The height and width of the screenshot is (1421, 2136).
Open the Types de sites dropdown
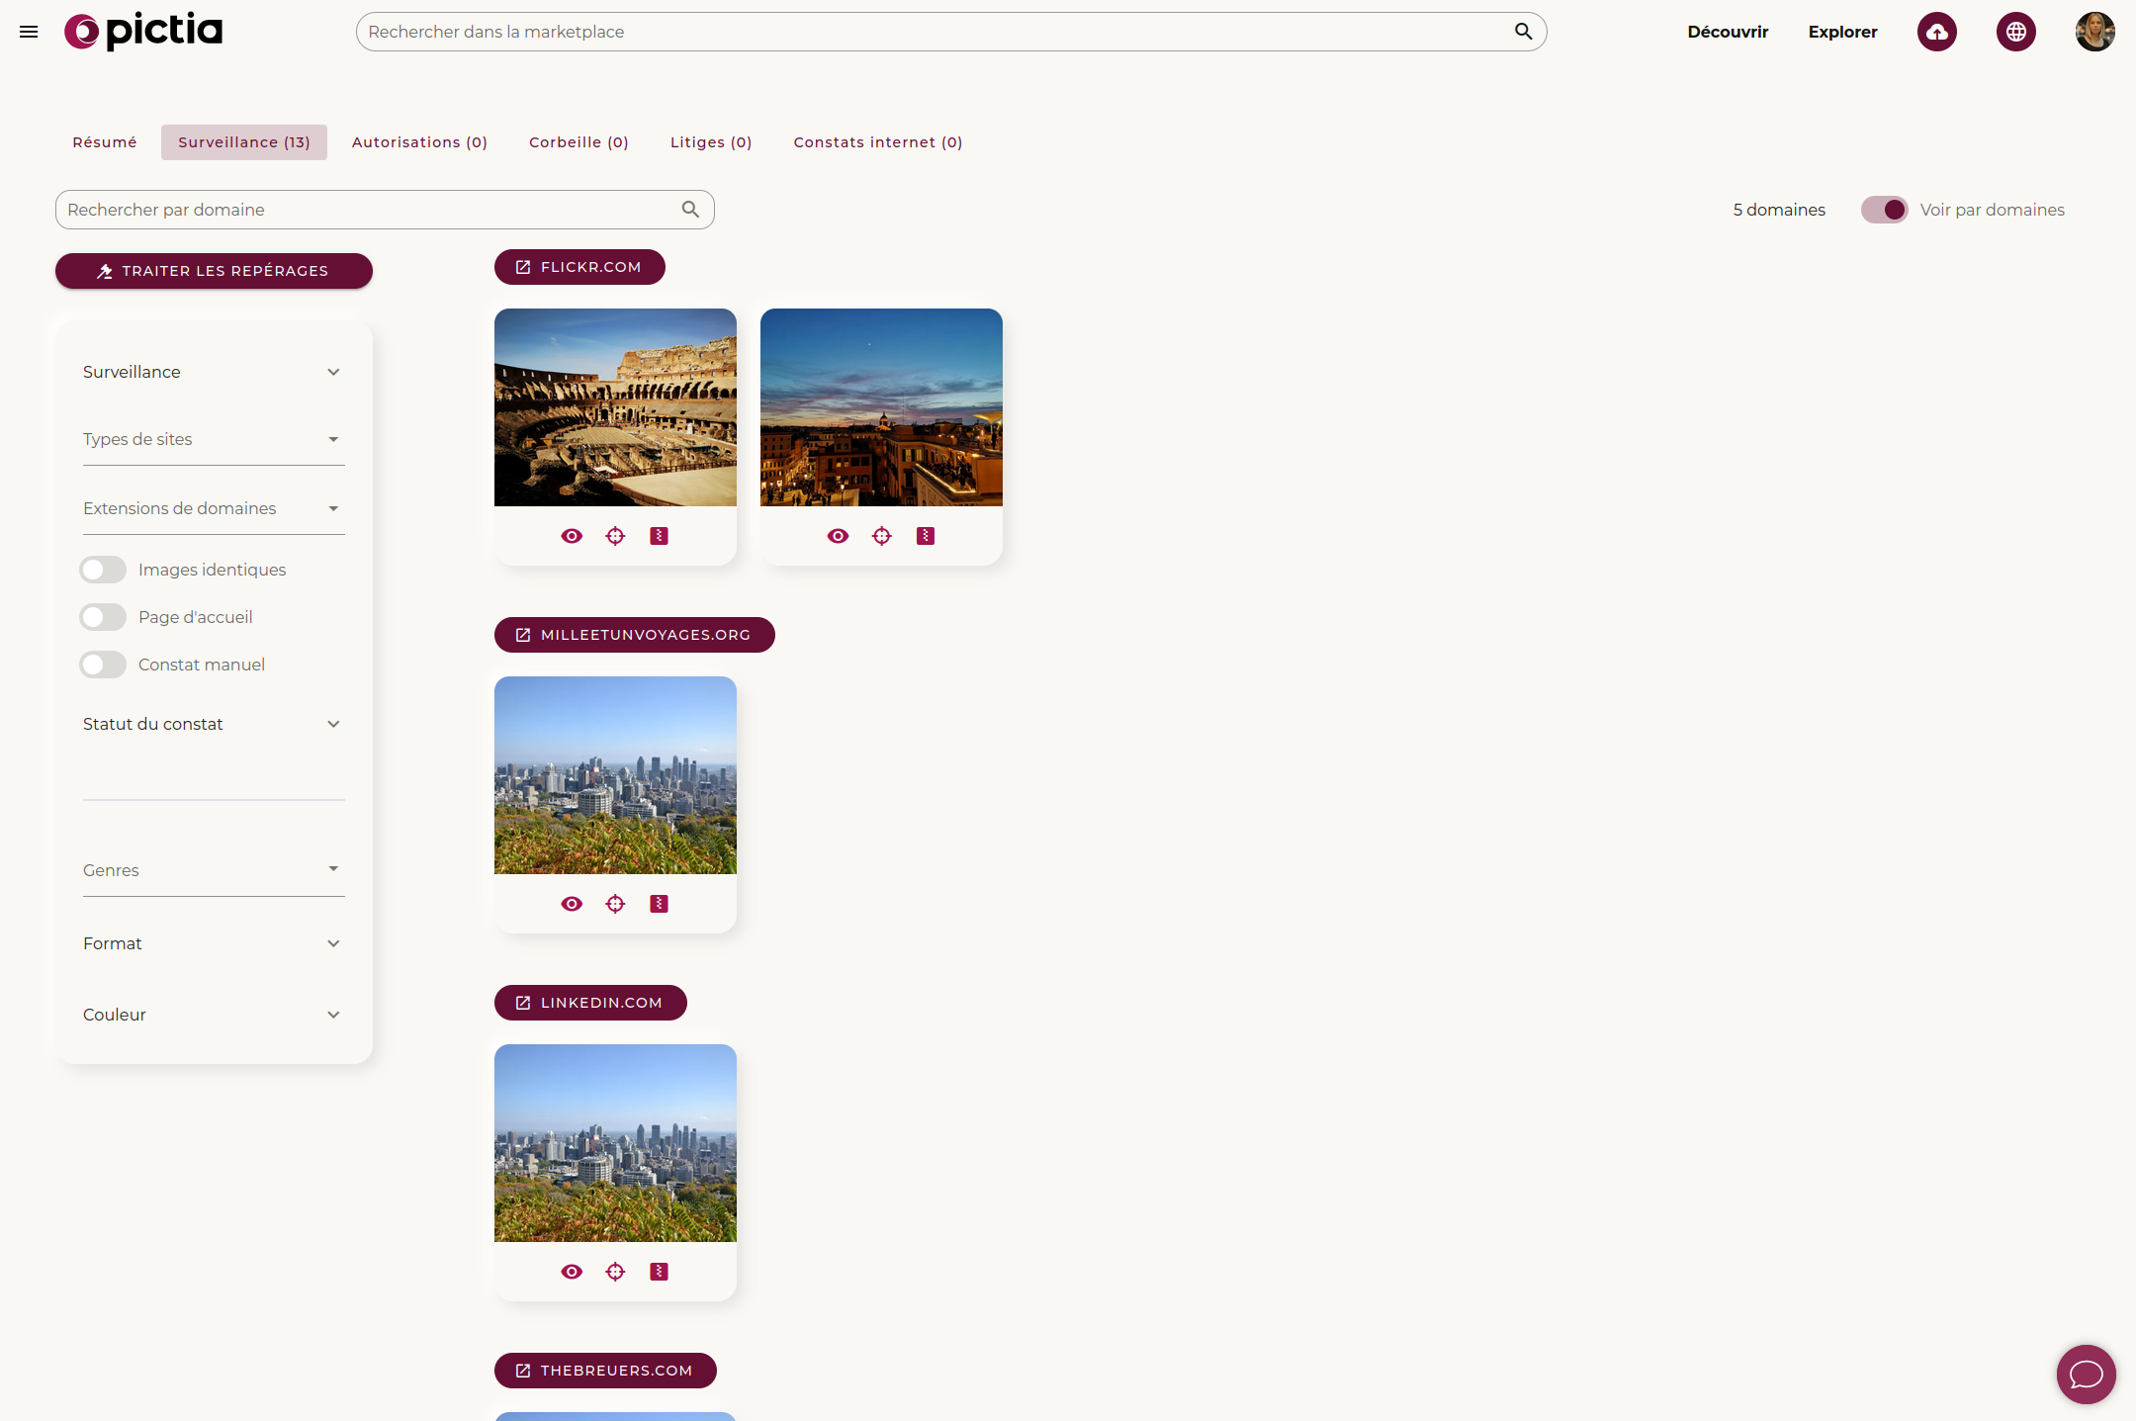[214, 439]
